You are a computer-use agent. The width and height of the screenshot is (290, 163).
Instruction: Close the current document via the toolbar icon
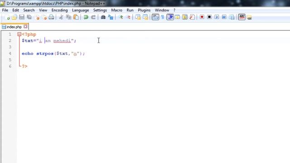37,17
